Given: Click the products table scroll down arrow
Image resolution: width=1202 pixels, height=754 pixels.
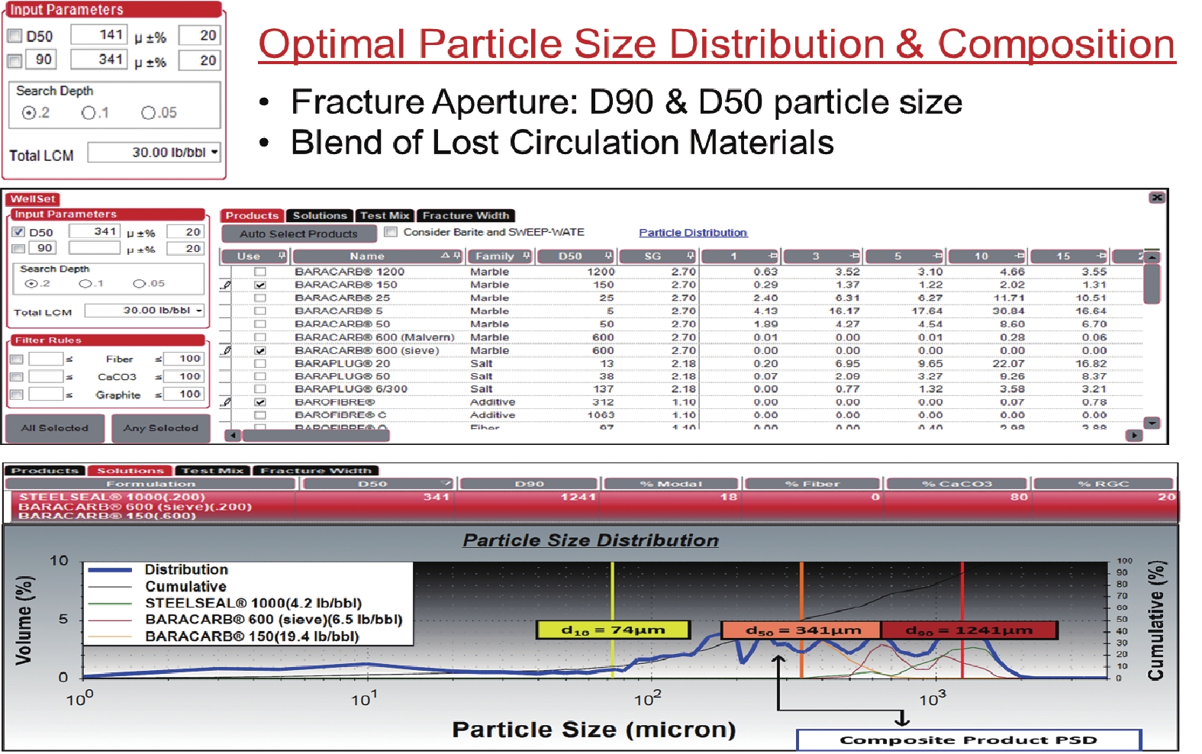Looking at the screenshot, I should point(1152,423).
